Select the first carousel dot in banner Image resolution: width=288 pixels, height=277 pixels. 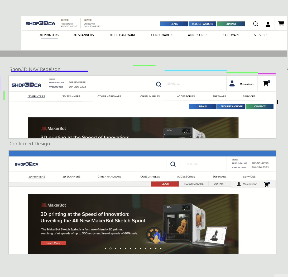tap(105, 248)
